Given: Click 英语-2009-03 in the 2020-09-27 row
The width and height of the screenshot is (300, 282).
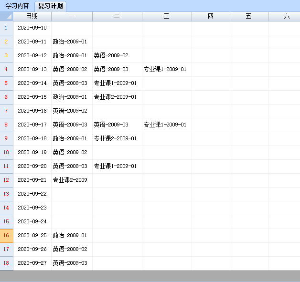Looking at the screenshot, I should point(72,263).
